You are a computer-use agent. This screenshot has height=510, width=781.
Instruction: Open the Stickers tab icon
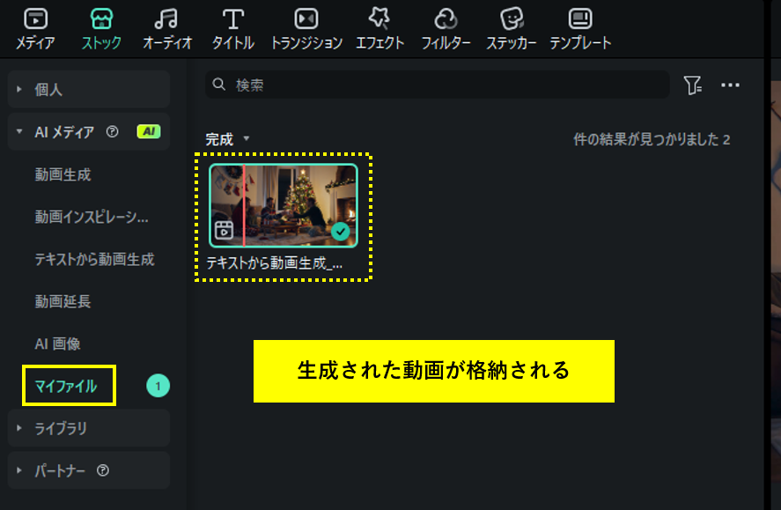(x=512, y=19)
